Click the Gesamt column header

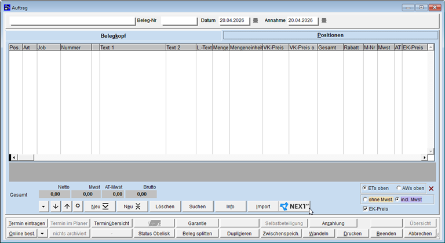[330, 48]
